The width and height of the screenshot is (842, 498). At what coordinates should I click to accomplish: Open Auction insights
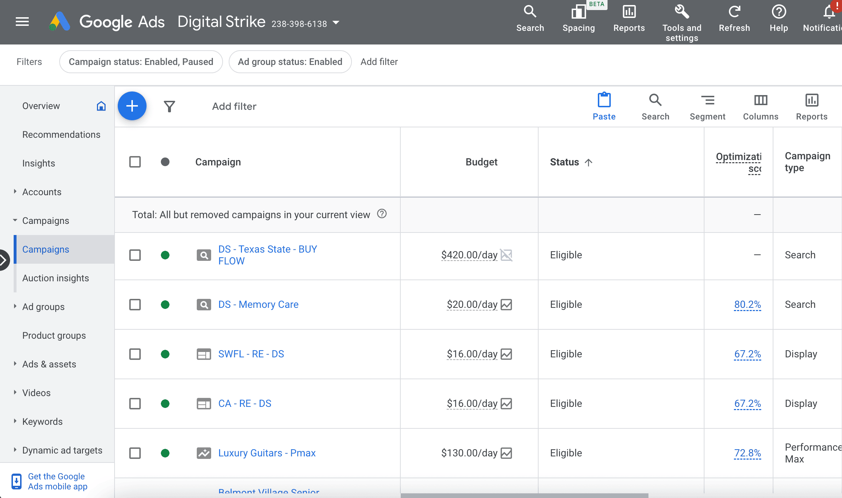[x=55, y=278]
